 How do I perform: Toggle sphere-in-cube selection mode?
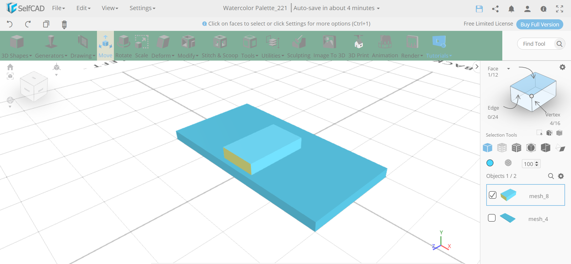531,148
